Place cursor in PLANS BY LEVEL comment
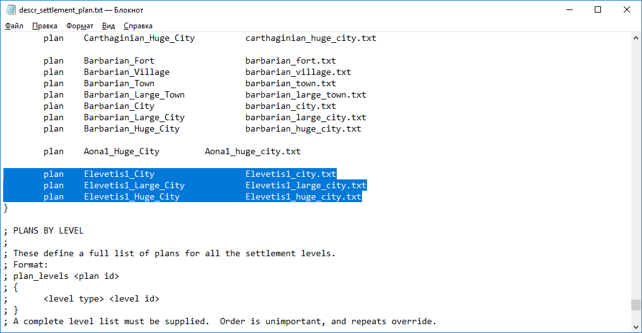Viewport: 642px width, 333px height. tap(48, 231)
